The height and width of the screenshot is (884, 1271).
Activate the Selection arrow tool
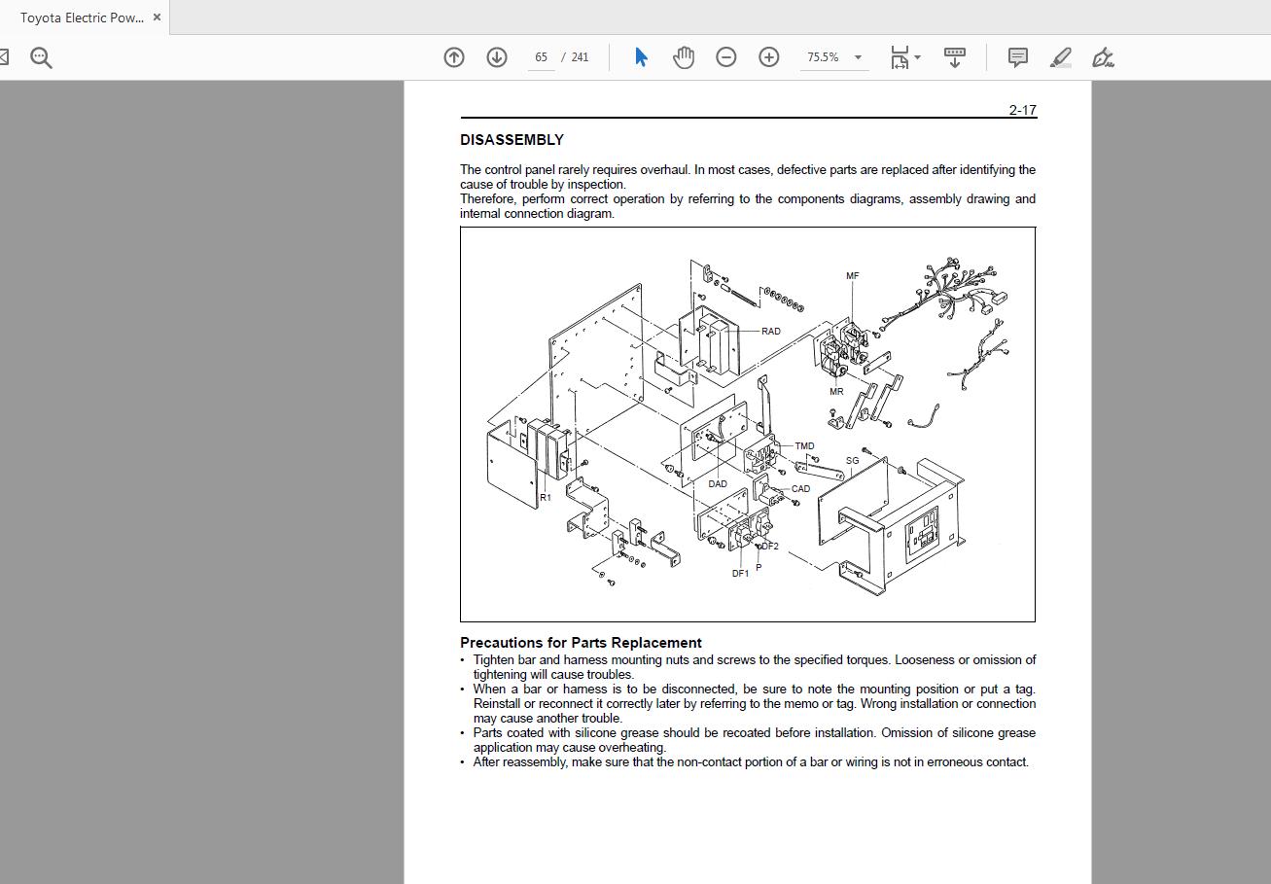coord(640,57)
